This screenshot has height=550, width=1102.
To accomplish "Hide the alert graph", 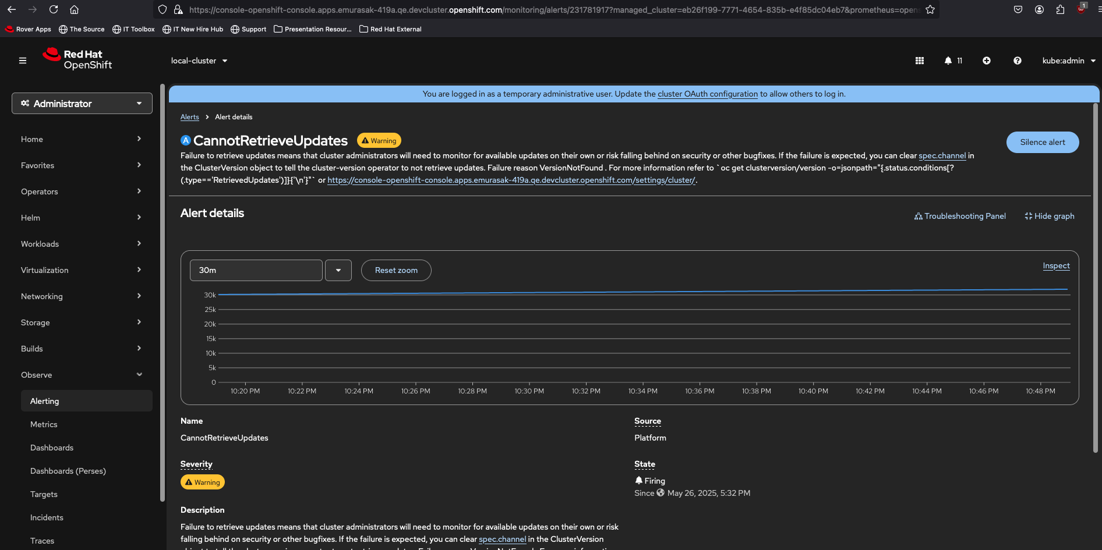I will point(1049,216).
